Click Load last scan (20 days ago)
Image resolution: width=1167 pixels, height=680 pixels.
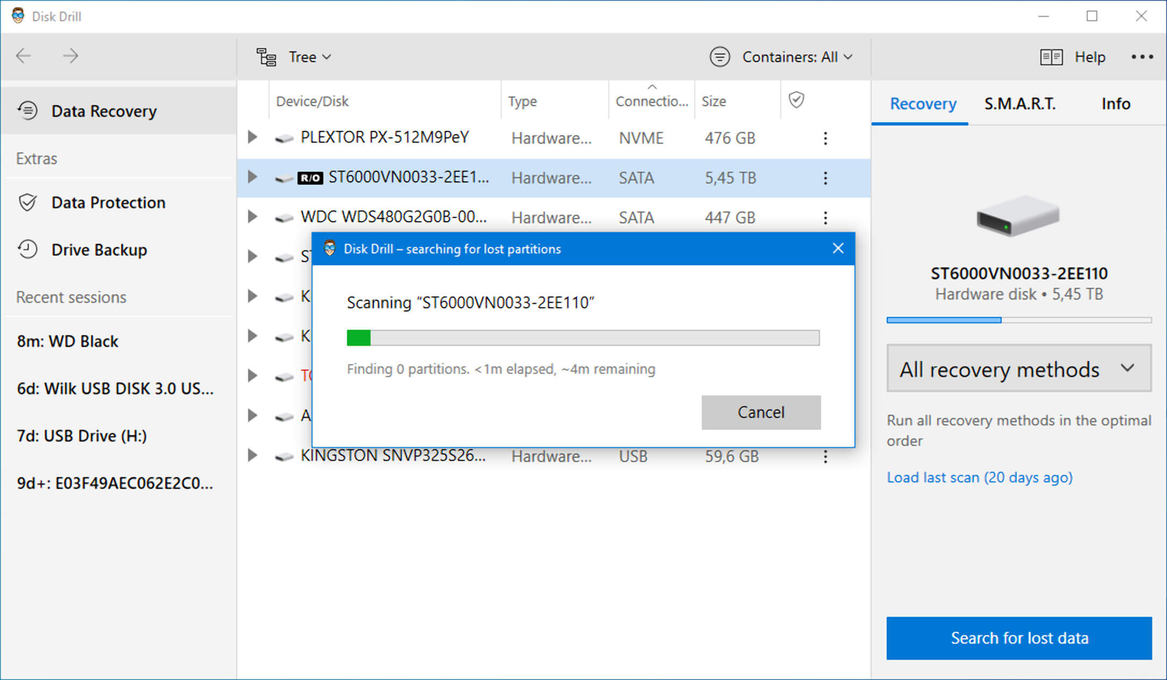(x=979, y=477)
